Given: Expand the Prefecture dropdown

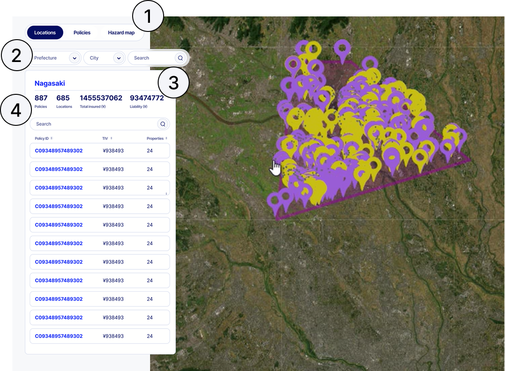Looking at the screenshot, I should click(x=74, y=58).
